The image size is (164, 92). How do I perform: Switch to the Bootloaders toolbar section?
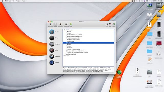tap(60, 25)
